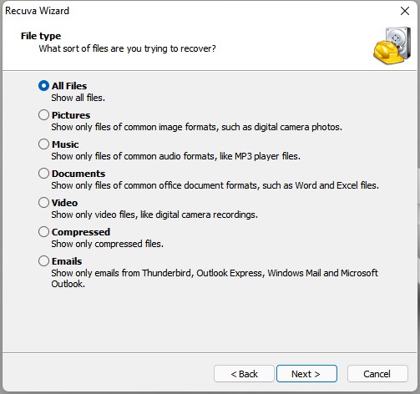The height and width of the screenshot is (394, 420).
Task: Choose the Compressed radio button
Action: click(43, 232)
